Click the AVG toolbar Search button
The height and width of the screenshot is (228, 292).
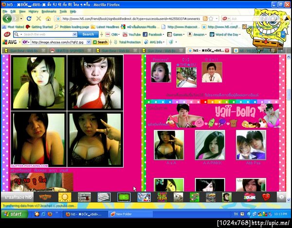[100, 42]
